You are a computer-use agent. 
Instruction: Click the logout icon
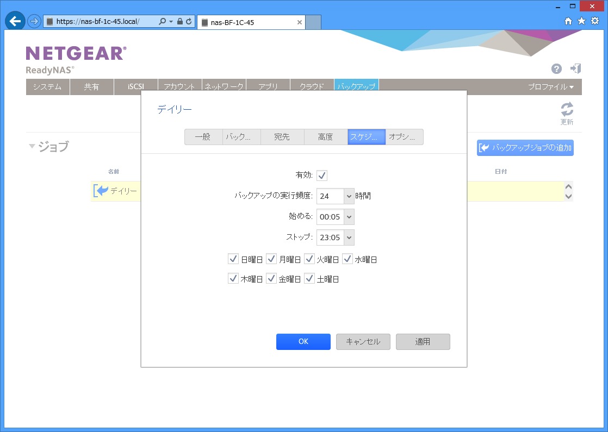click(575, 68)
